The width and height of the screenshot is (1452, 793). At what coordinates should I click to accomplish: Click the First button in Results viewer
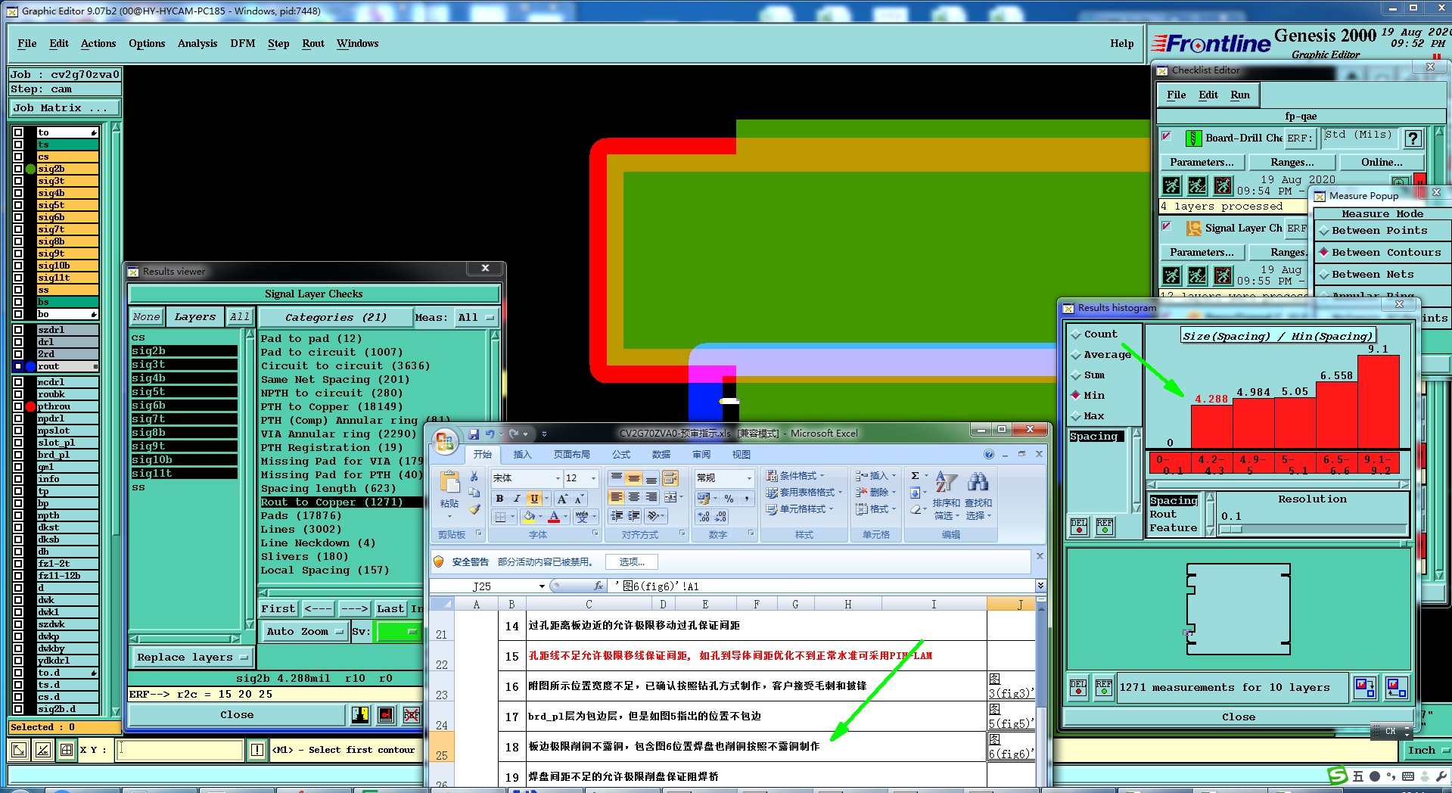(278, 608)
